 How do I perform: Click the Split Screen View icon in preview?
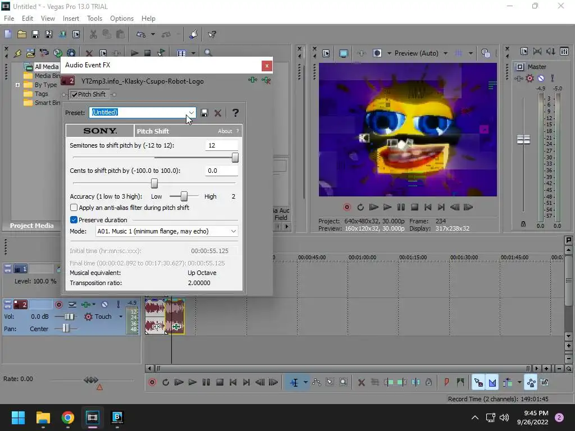[377, 53]
